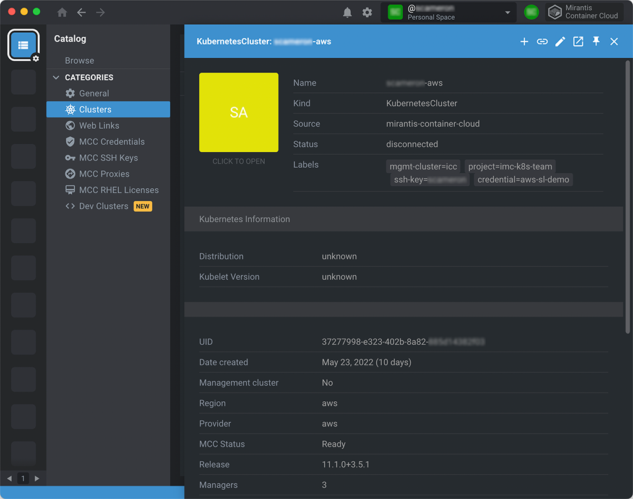Go forward with the right arrow
The height and width of the screenshot is (499, 633).
tap(100, 12)
